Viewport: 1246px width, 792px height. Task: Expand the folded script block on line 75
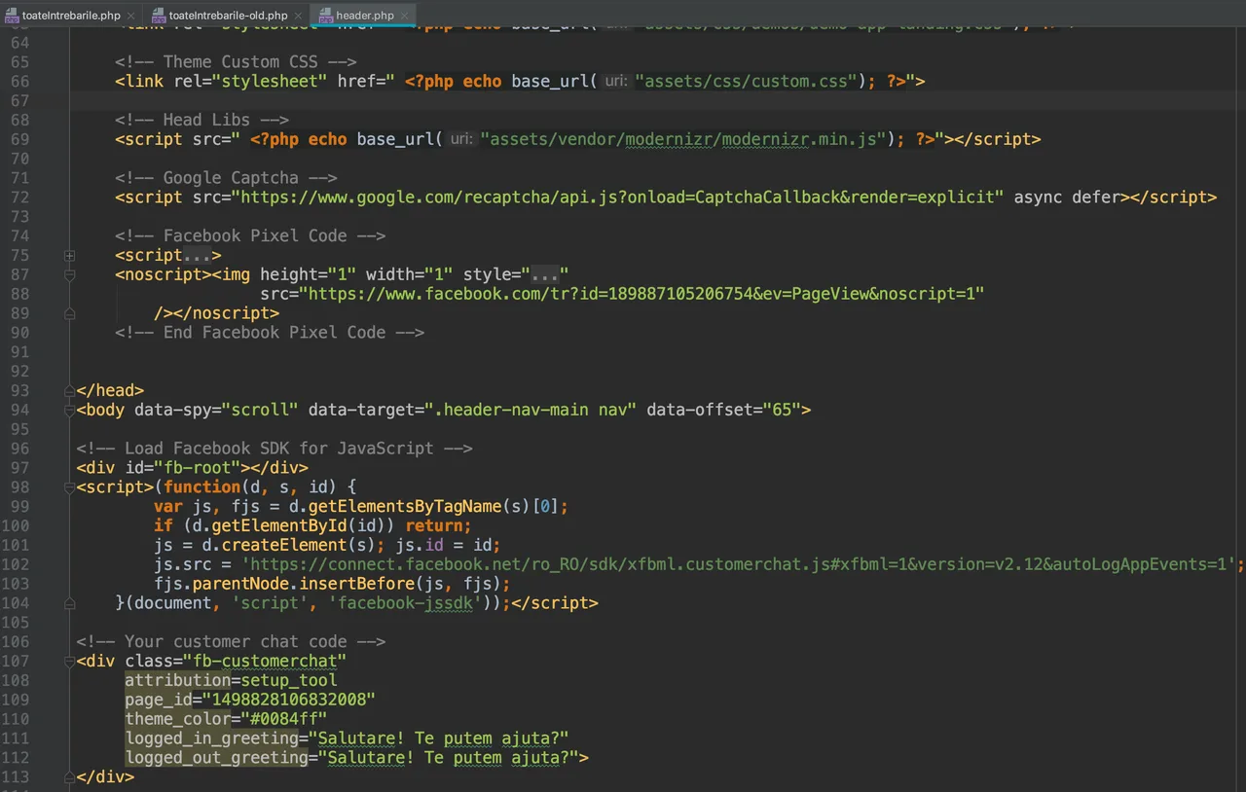[x=69, y=256]
